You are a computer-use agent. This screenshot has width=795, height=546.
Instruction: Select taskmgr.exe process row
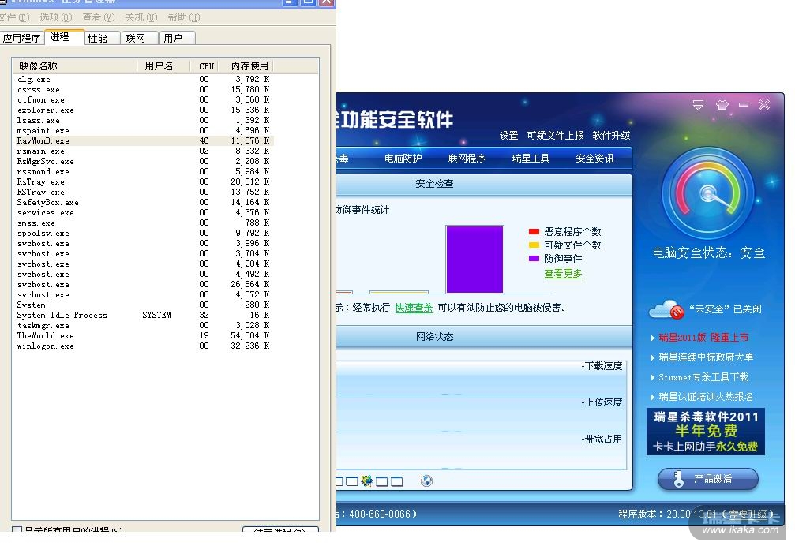pyautogui.click(x=144, y=326)
